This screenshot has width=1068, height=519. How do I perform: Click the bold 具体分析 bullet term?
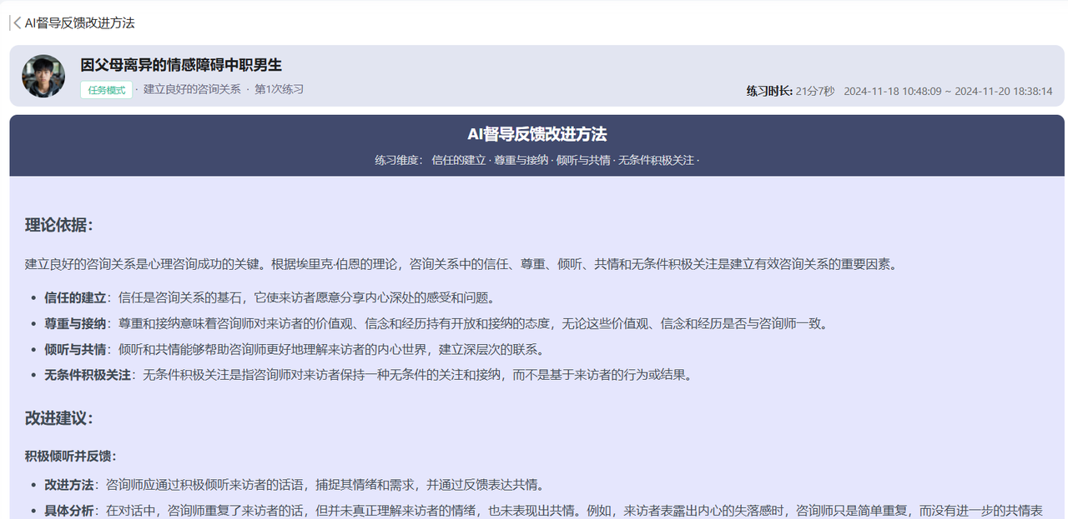coord(69,510)
